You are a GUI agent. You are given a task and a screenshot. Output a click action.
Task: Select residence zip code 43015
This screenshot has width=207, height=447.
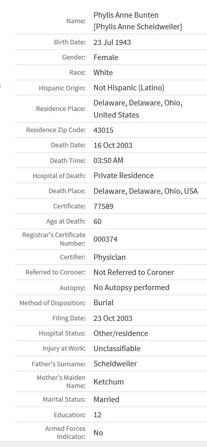[x=103, y=130]
